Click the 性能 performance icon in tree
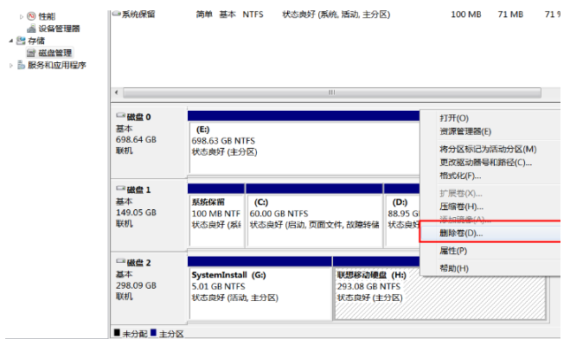570x339 pixels. pyautogui.click(x=32, y=16)
